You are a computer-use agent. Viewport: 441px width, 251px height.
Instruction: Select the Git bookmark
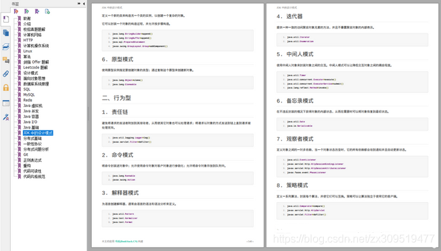(x=25, y=155)
